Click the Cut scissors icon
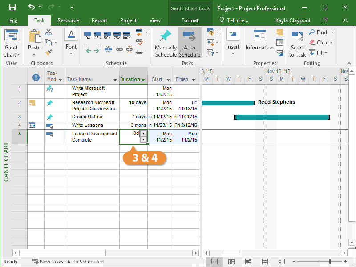The height and width of the screenshot is (267, 356). click(49, 32)
